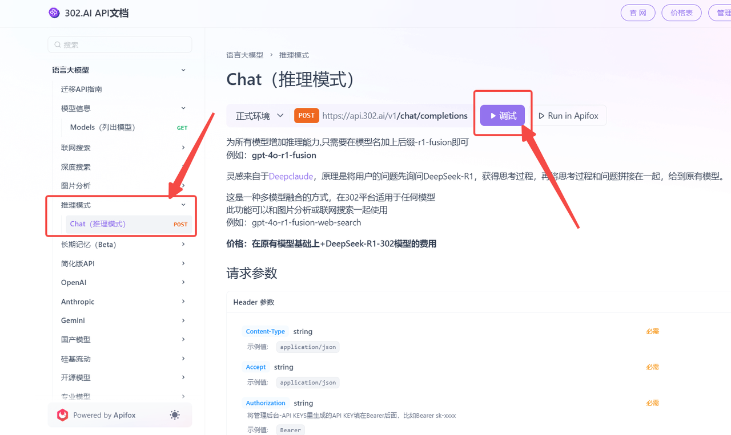Click 语言大模型 breadcrumb link
The width and height of the screenshot is (731, 435).
point(245,55)
